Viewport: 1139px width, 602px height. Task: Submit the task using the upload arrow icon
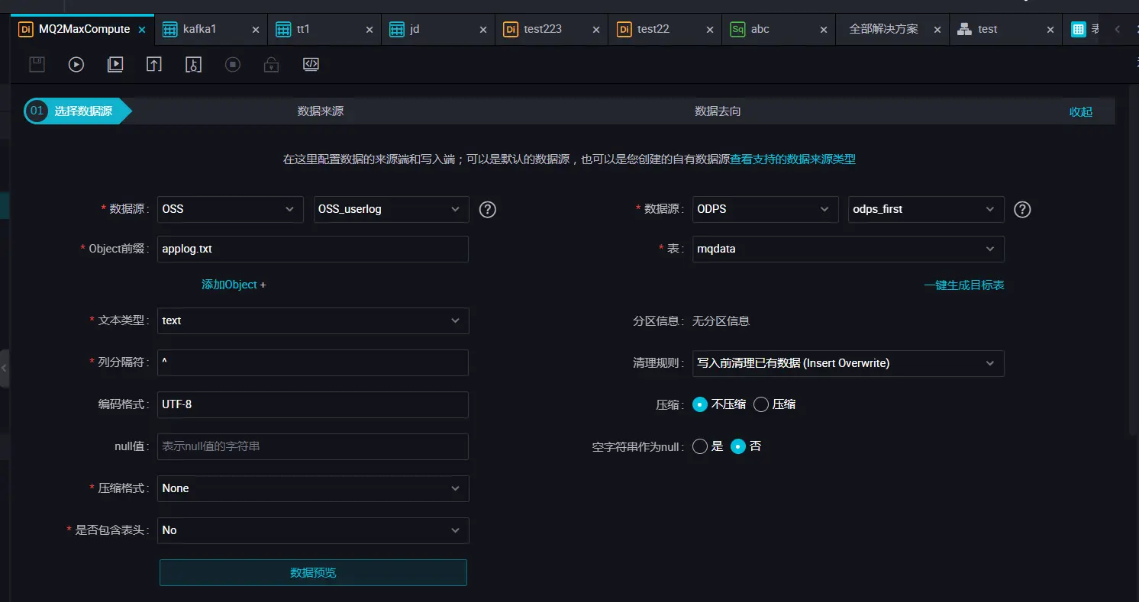pos(153,64)
